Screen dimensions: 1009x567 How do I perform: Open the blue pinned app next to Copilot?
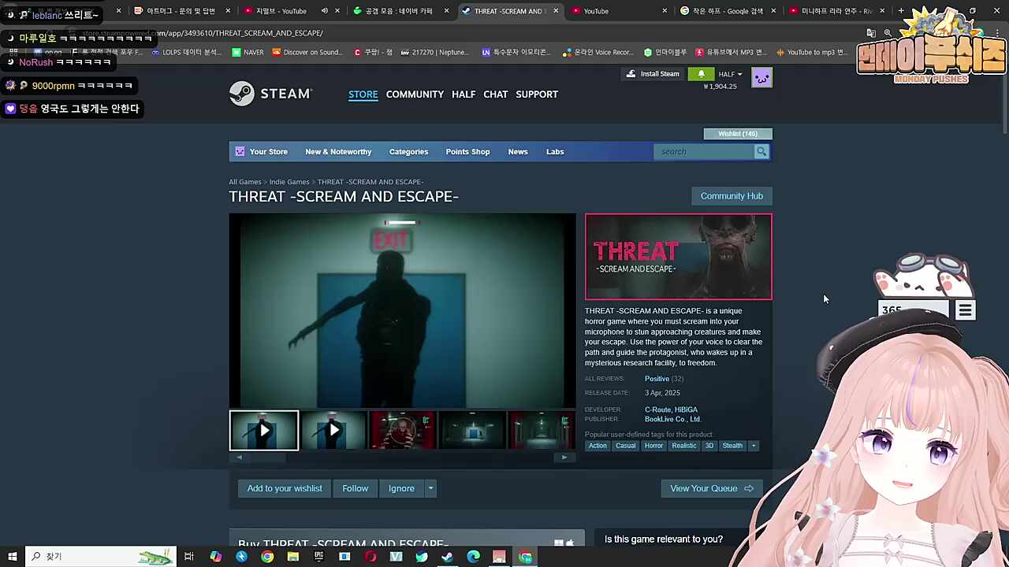pyautogui.click(x=241, y=557)
